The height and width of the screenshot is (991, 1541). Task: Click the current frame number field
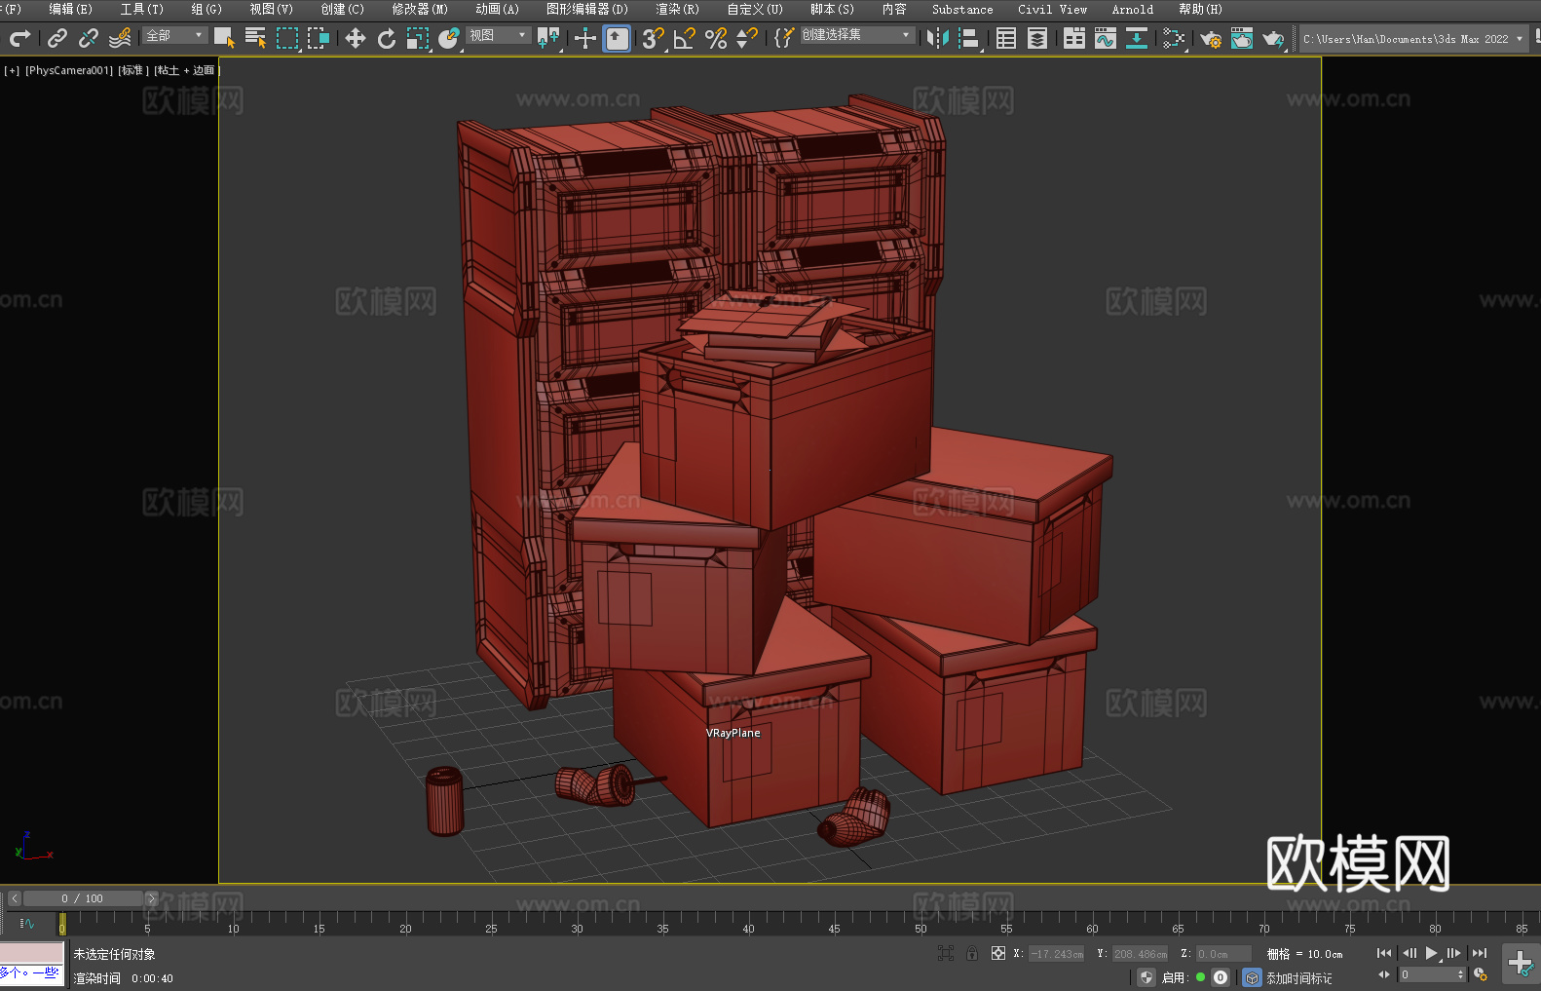point(1432,974)
